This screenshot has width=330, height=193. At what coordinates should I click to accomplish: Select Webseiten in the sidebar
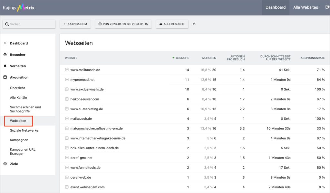(x=18, y=121)
